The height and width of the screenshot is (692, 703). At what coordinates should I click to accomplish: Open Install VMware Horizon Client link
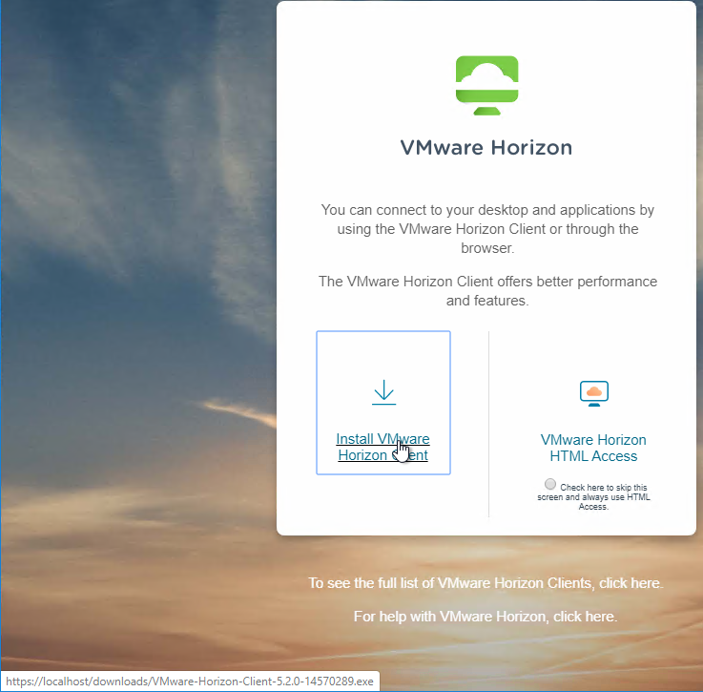(x=383, y=447)
